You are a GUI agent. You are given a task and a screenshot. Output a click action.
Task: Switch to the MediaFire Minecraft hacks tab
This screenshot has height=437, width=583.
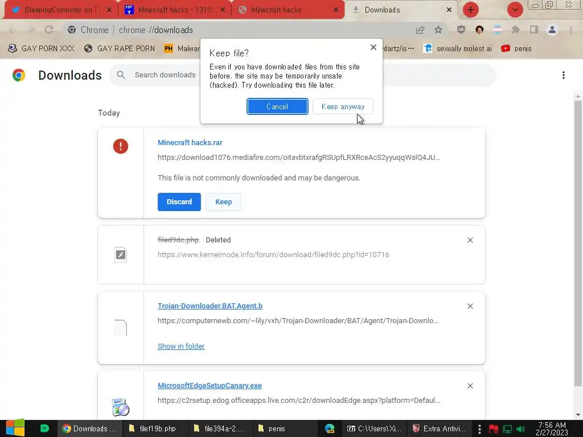175,10
